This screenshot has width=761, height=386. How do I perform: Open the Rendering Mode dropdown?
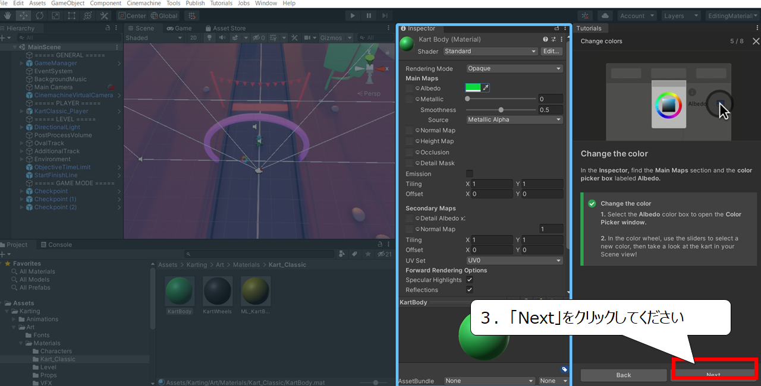coord(514,68)
